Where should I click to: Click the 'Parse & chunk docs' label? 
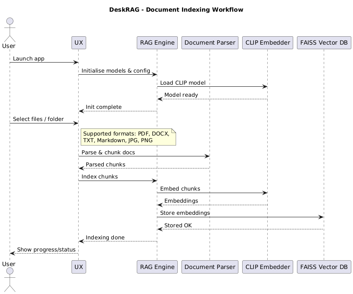(108, 152)
